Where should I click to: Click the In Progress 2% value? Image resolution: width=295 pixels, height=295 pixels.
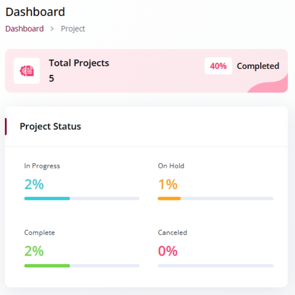point(34,184)
